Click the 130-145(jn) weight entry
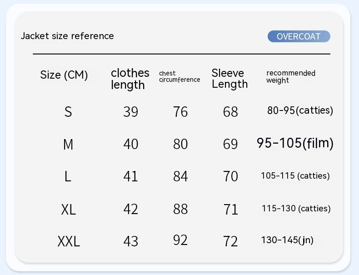Screen dimensions: 359x275 pyautogui.click(x=287, y=240)
